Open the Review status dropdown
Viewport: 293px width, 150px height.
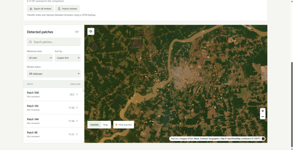click(54, 74)
